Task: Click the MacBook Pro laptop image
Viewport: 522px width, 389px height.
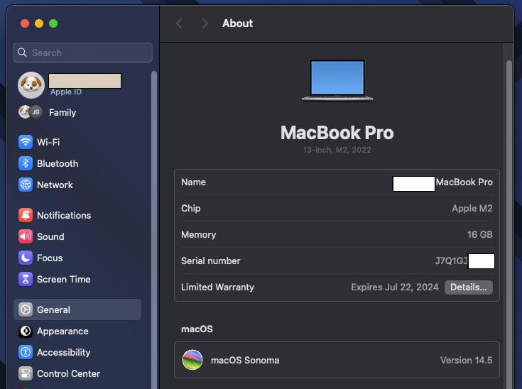Action: (337, 80)
